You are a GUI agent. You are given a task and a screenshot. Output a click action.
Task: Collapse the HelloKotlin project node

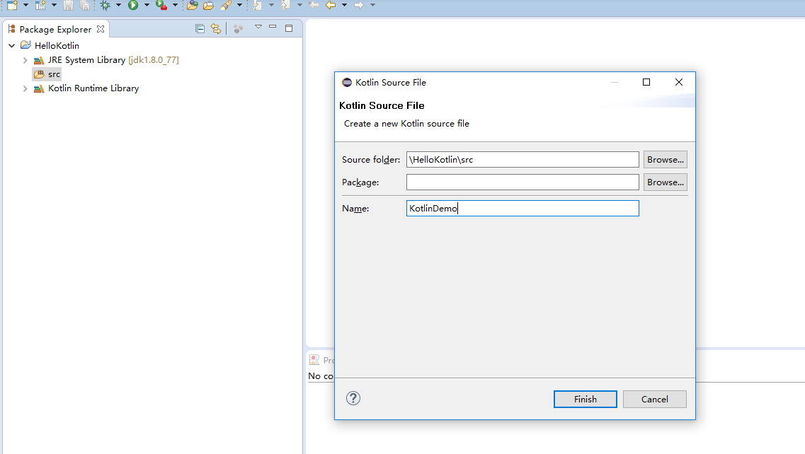pos(12,46)
